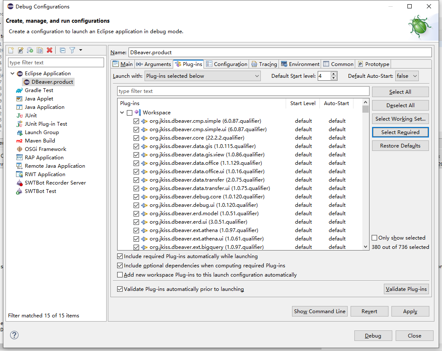
Task: Open the Prototype tab
Action: [374, 64]
